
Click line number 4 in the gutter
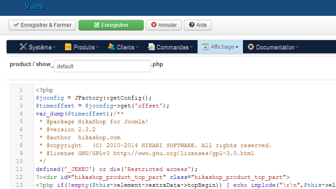click(x=21, y=113)
